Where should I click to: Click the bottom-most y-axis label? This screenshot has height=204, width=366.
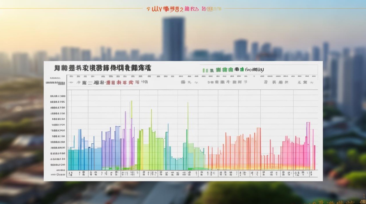pyautogui.click(x=58, y=173)
